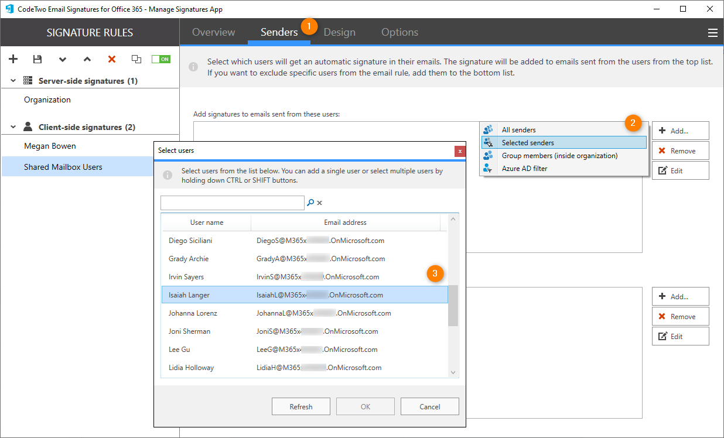Click Refresh in the Select users dialog
This screenshot has height=438, width=724.
(x=300, y=406)
